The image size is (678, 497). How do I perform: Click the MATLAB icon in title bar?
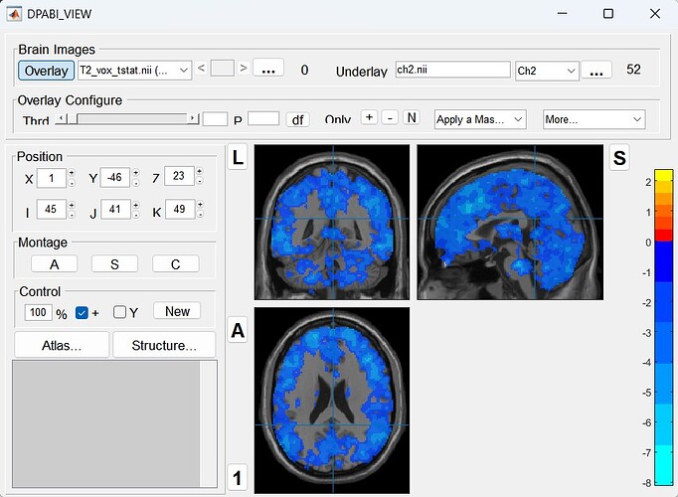point(13,14)
